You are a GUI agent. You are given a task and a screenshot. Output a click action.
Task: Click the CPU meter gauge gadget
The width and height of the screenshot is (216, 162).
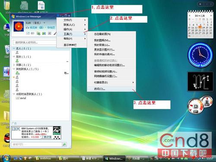(196, 106)
